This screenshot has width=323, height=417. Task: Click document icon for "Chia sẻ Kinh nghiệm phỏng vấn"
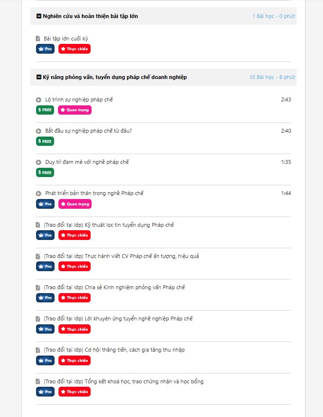click(38, 288)
